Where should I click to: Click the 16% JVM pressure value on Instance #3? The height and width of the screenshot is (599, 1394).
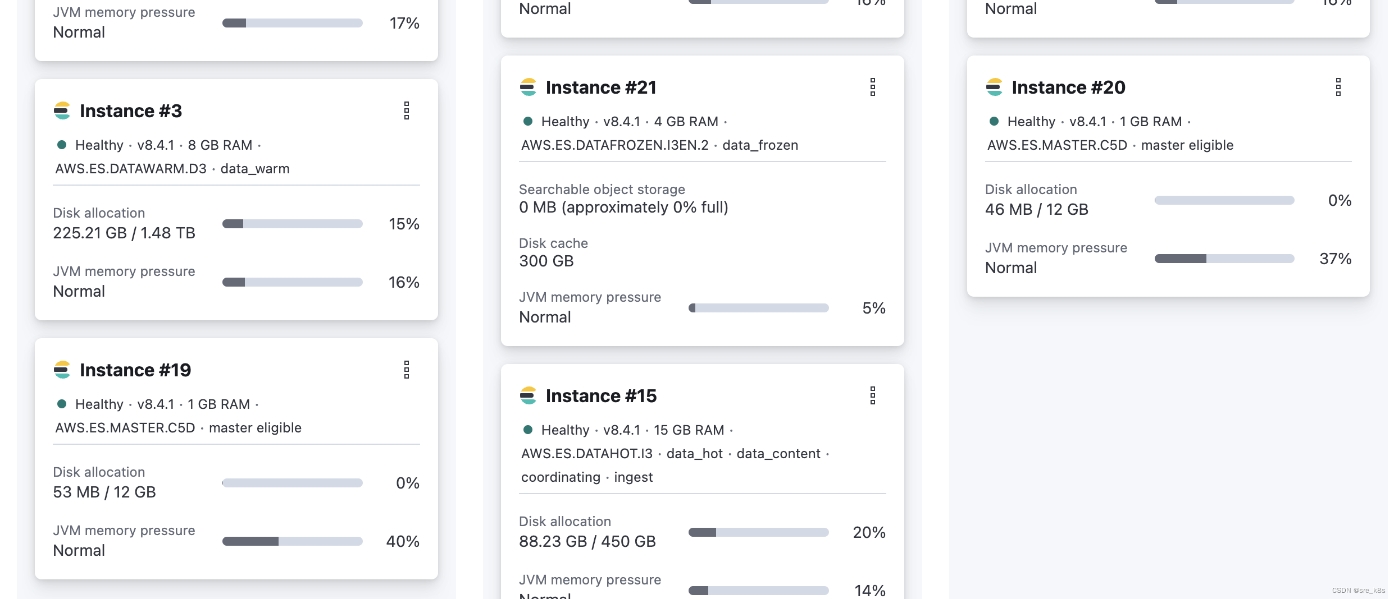click(x=404, y=283)
